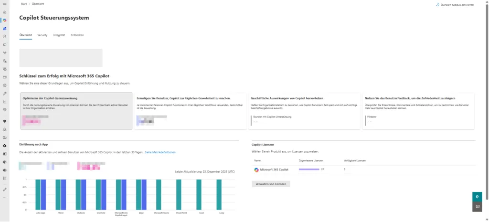
Task: Expand the hamburger navigation menu
Action: pyautogui.click(x=5, y=4)
